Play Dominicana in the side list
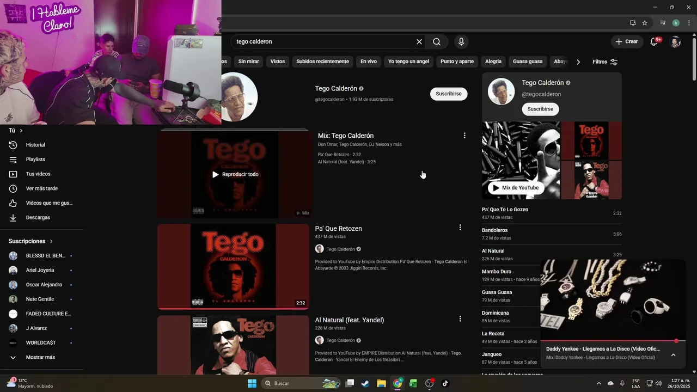 (x=511, y=316)
